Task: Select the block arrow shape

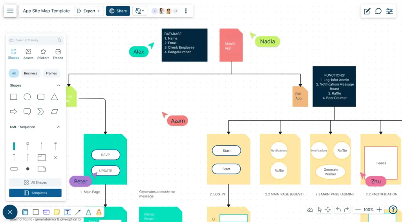Action: [x=14, y=112]
